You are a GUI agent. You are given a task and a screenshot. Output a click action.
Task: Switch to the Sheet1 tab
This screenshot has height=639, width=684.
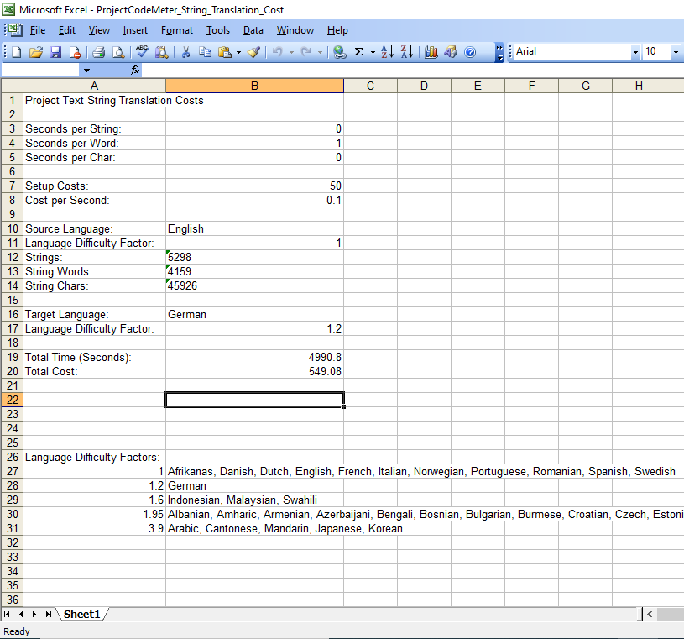coord(81,614)
